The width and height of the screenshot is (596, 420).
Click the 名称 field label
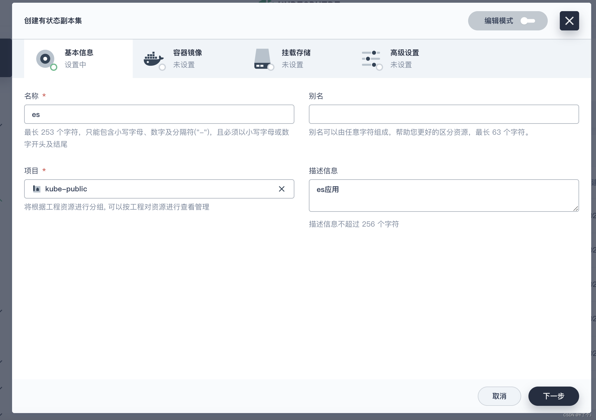[31, 96]
